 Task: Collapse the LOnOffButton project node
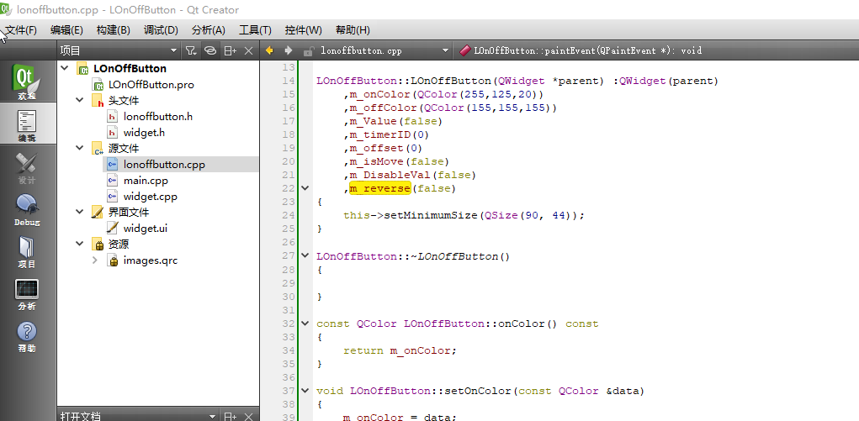(x=65, y=68)
